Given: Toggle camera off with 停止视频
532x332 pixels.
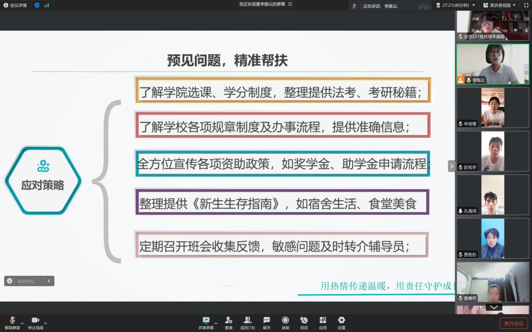Looking at the screenshot, I should pos(35,321).
